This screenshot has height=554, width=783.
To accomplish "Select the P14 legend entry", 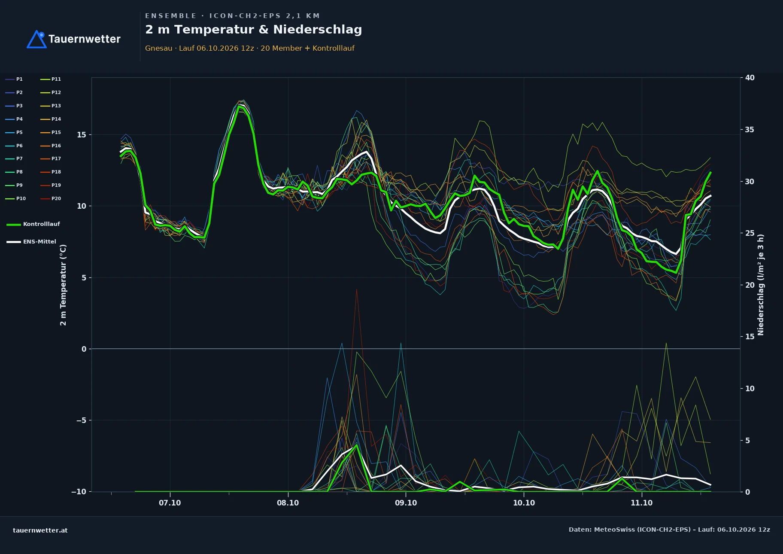I will pos(51,119).
